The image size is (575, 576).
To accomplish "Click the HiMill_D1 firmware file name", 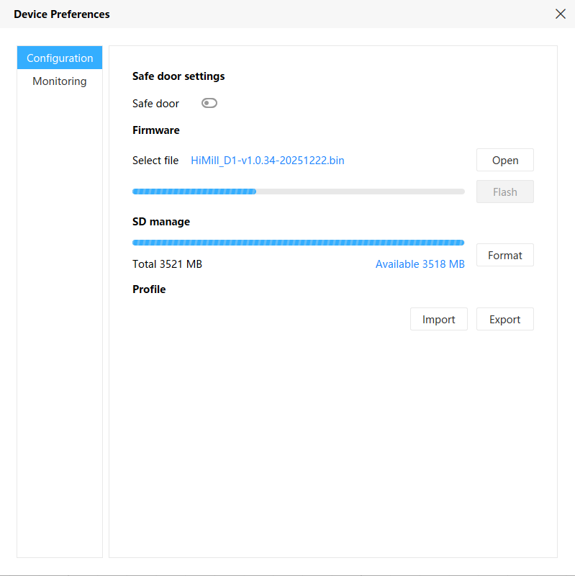I will click(x=267, y=161).
